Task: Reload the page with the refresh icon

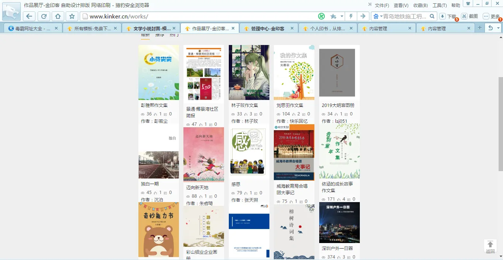Action: click(44, 16)
